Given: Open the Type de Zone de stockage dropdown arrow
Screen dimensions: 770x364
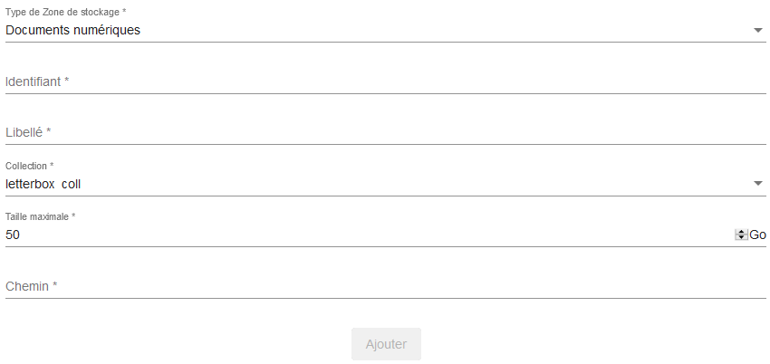Looking at the screenshot, I should (x=758, y=30).
